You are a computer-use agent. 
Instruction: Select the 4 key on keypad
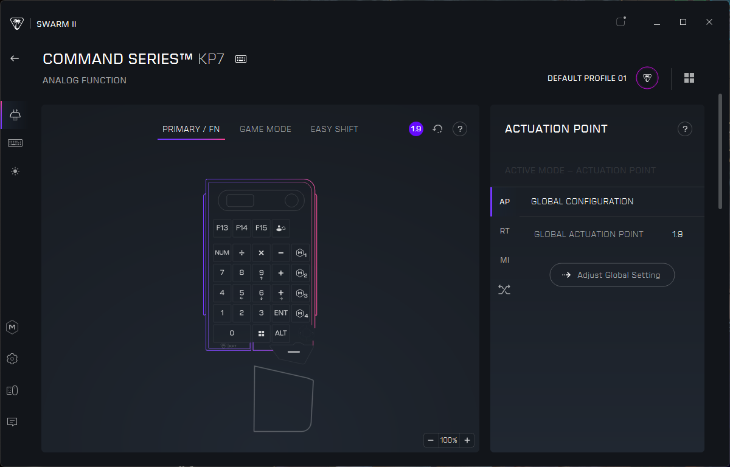222,293
